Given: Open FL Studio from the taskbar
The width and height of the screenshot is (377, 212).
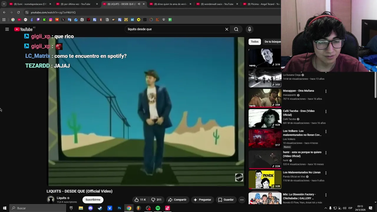Looking at the screenshot, I should coord(138,208).
